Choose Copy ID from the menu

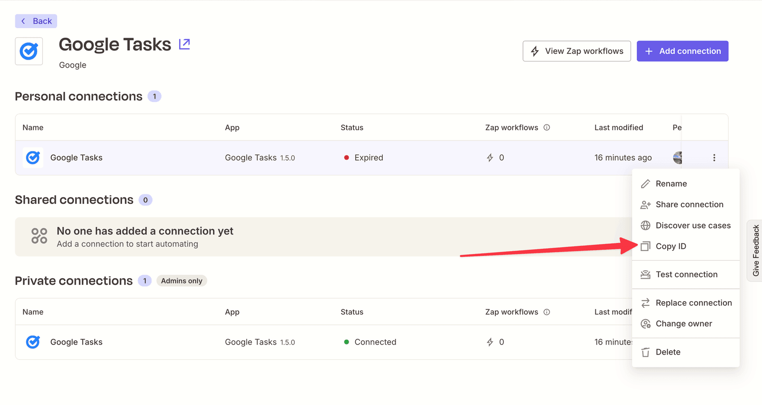(x=686, y=246)
